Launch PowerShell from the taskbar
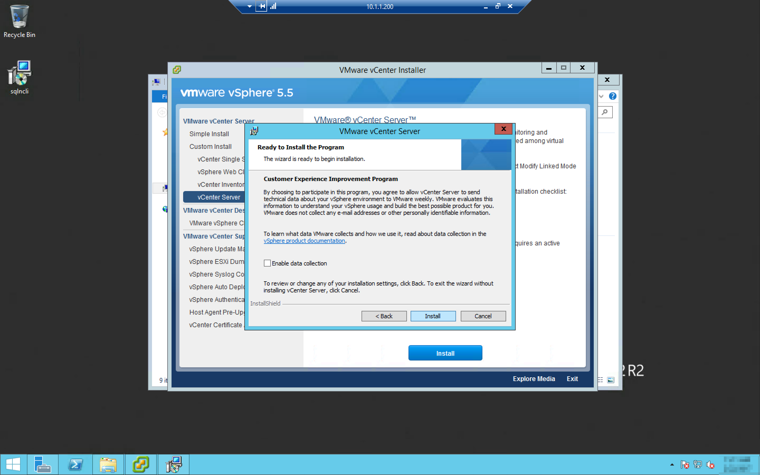Screen dimensions: 760x475 coord(75,464)
